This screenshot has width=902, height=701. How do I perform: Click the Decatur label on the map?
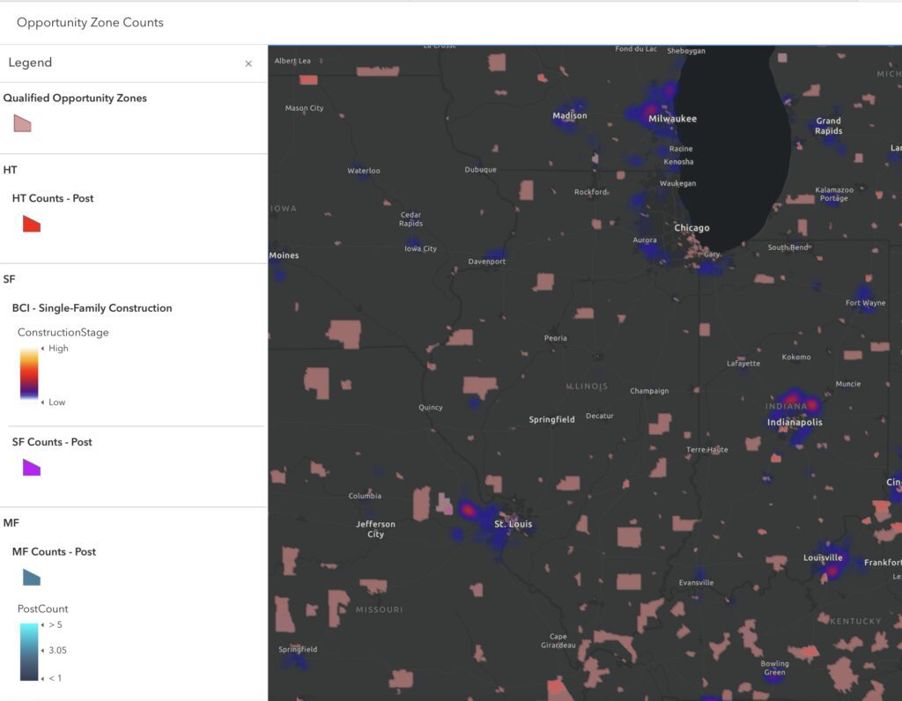click(x=599, y=416)
